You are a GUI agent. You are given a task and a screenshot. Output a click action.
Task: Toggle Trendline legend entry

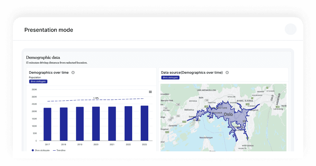pos(59,150)
